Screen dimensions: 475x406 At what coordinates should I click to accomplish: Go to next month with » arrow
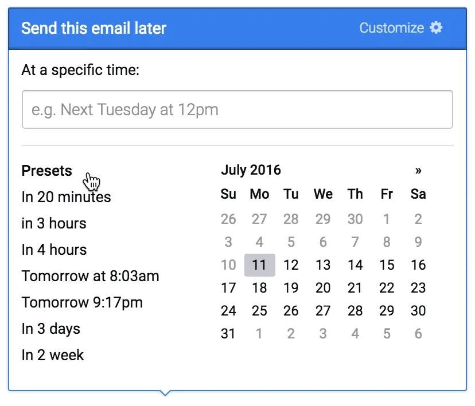[418, 171]
